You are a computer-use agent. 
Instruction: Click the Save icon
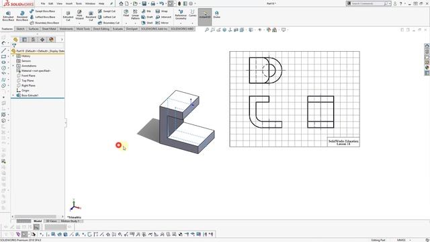pos(144,3)
